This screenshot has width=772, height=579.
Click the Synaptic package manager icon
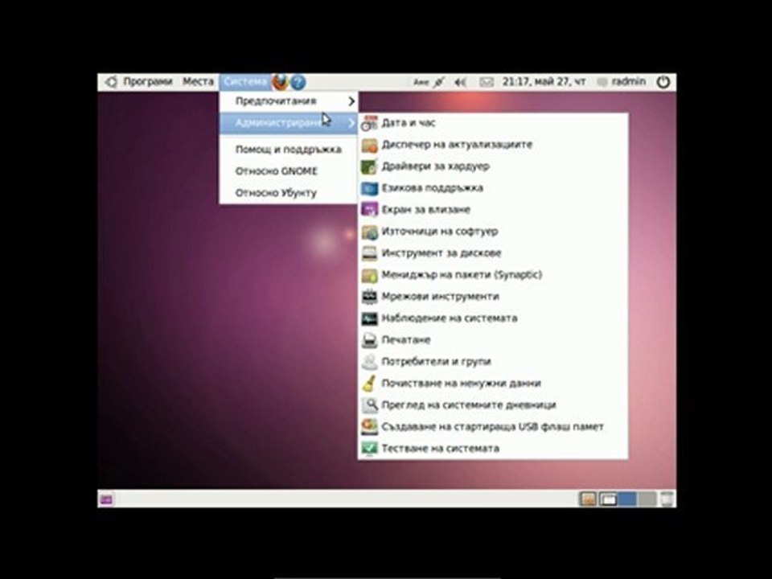point(369,275)
